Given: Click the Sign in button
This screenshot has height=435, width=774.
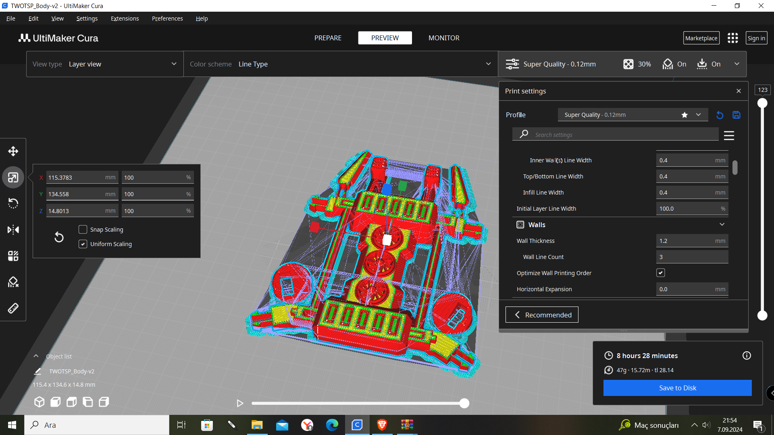Looking at the screenshot, I should pyautogui.click(x=756, y=38).
